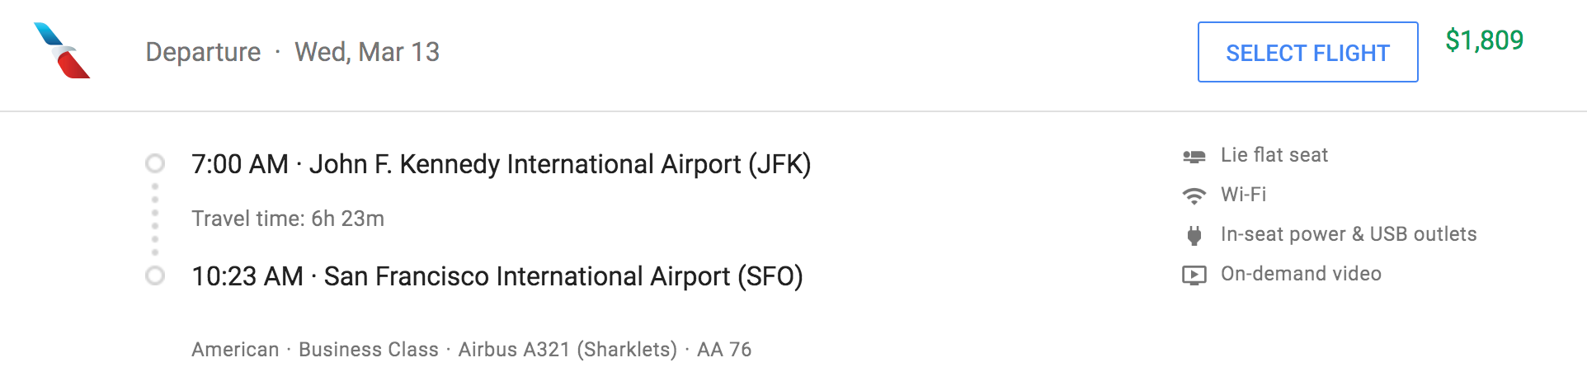This screenshot has width=1587, height=386.
Task: Click the in-seat power plug icon
Action: [1194, 235]
